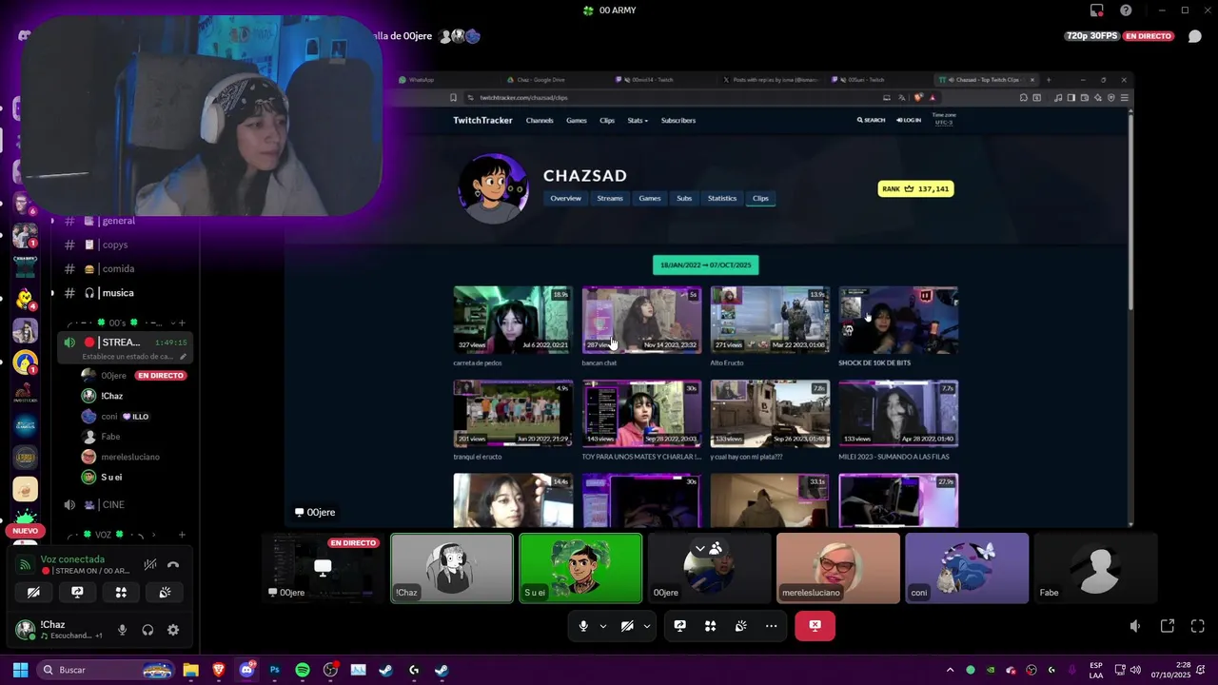The height and width of the screenshot is (685, 1218).
Task: Select the coni participant tile
Action: tap(967, 568)
